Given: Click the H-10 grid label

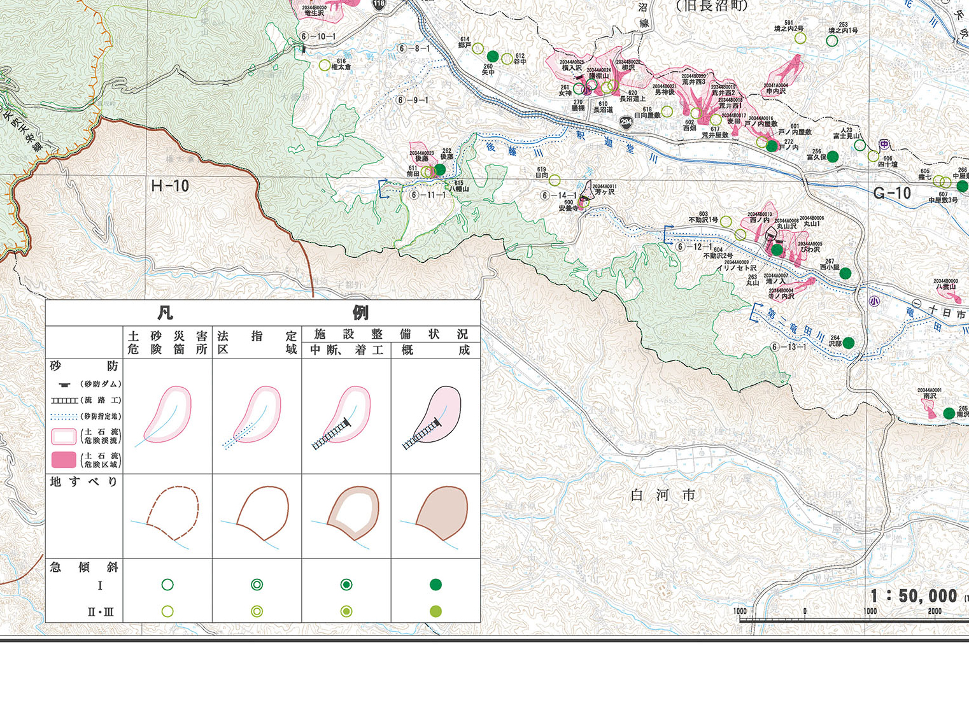Looking at the screenshot, I should click(x=170, y=186).
